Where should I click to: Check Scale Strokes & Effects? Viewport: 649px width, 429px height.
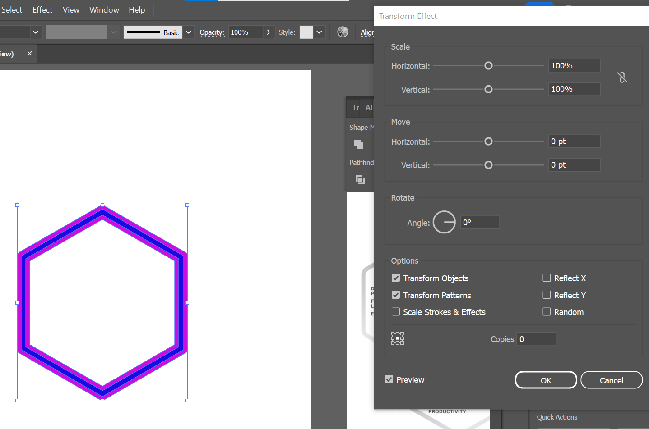(396, 311)
